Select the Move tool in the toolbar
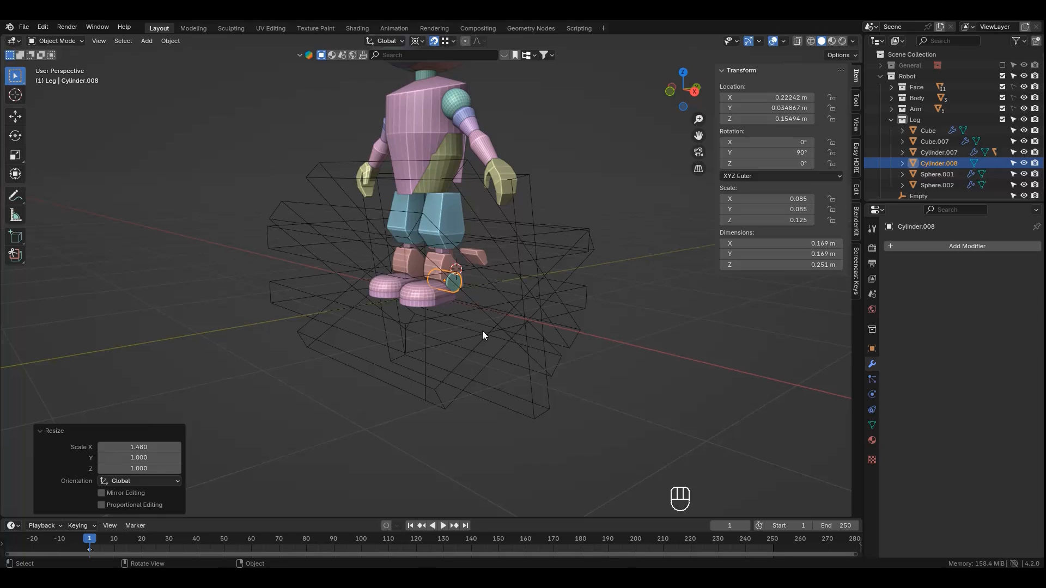Viewport: 1046px width, 588px height. coord(15,117)
